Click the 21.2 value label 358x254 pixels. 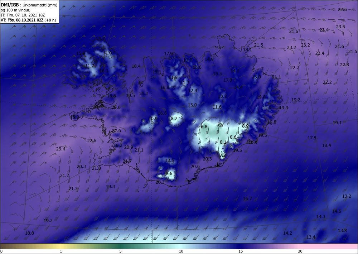(64, 176)
